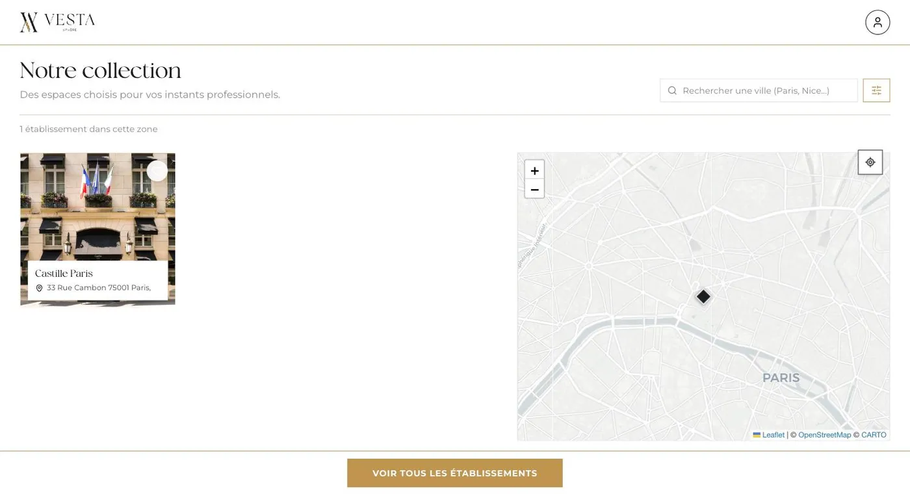Click the Vesta logo in header
The width and height of the screenshot is (910, 494).
point(57,22)
